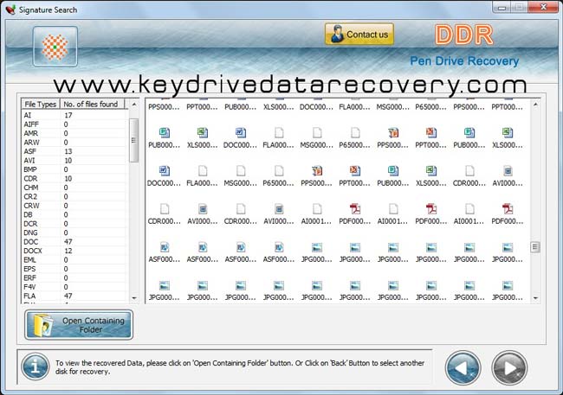Select the ARW file type row

click(x=74, y=143)
